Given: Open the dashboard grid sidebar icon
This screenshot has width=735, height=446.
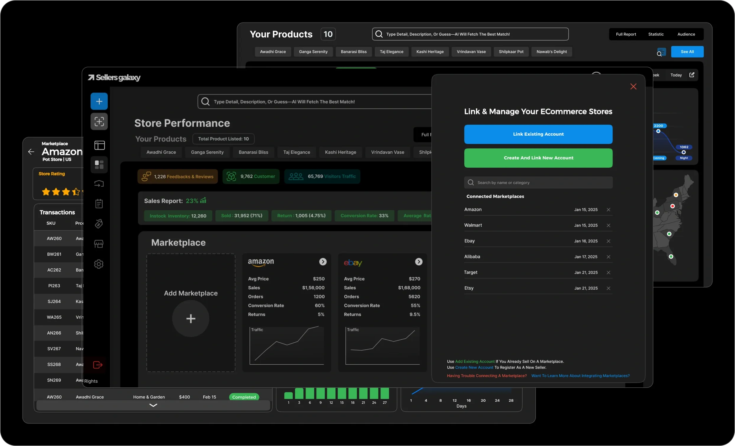Looking at the screenshot, I should [x=99, y=164].
